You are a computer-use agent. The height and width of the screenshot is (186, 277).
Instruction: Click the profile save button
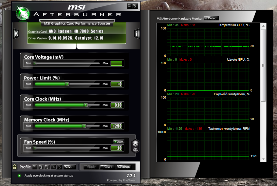point(70,167)
